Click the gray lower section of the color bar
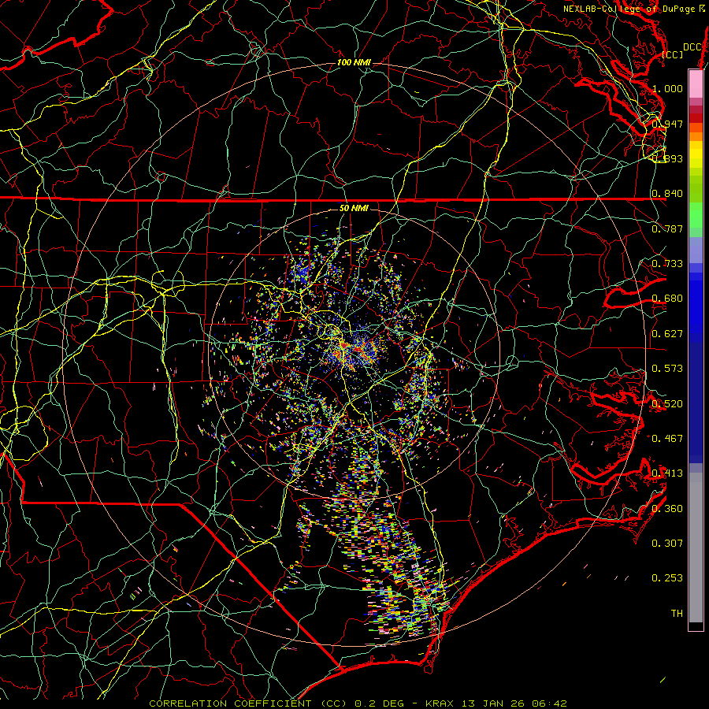 [x=696, y=548]
